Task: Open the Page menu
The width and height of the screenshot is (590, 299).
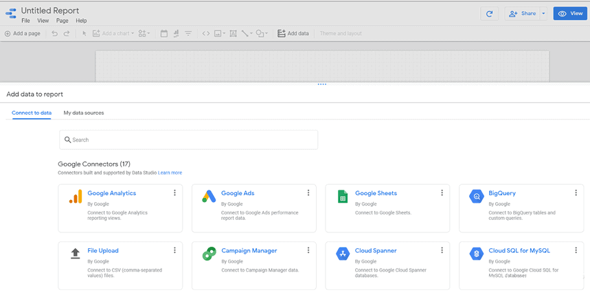Action: tap(63, 21)
